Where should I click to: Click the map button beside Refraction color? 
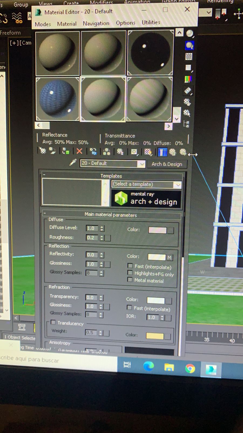click(x=168, y=301)
